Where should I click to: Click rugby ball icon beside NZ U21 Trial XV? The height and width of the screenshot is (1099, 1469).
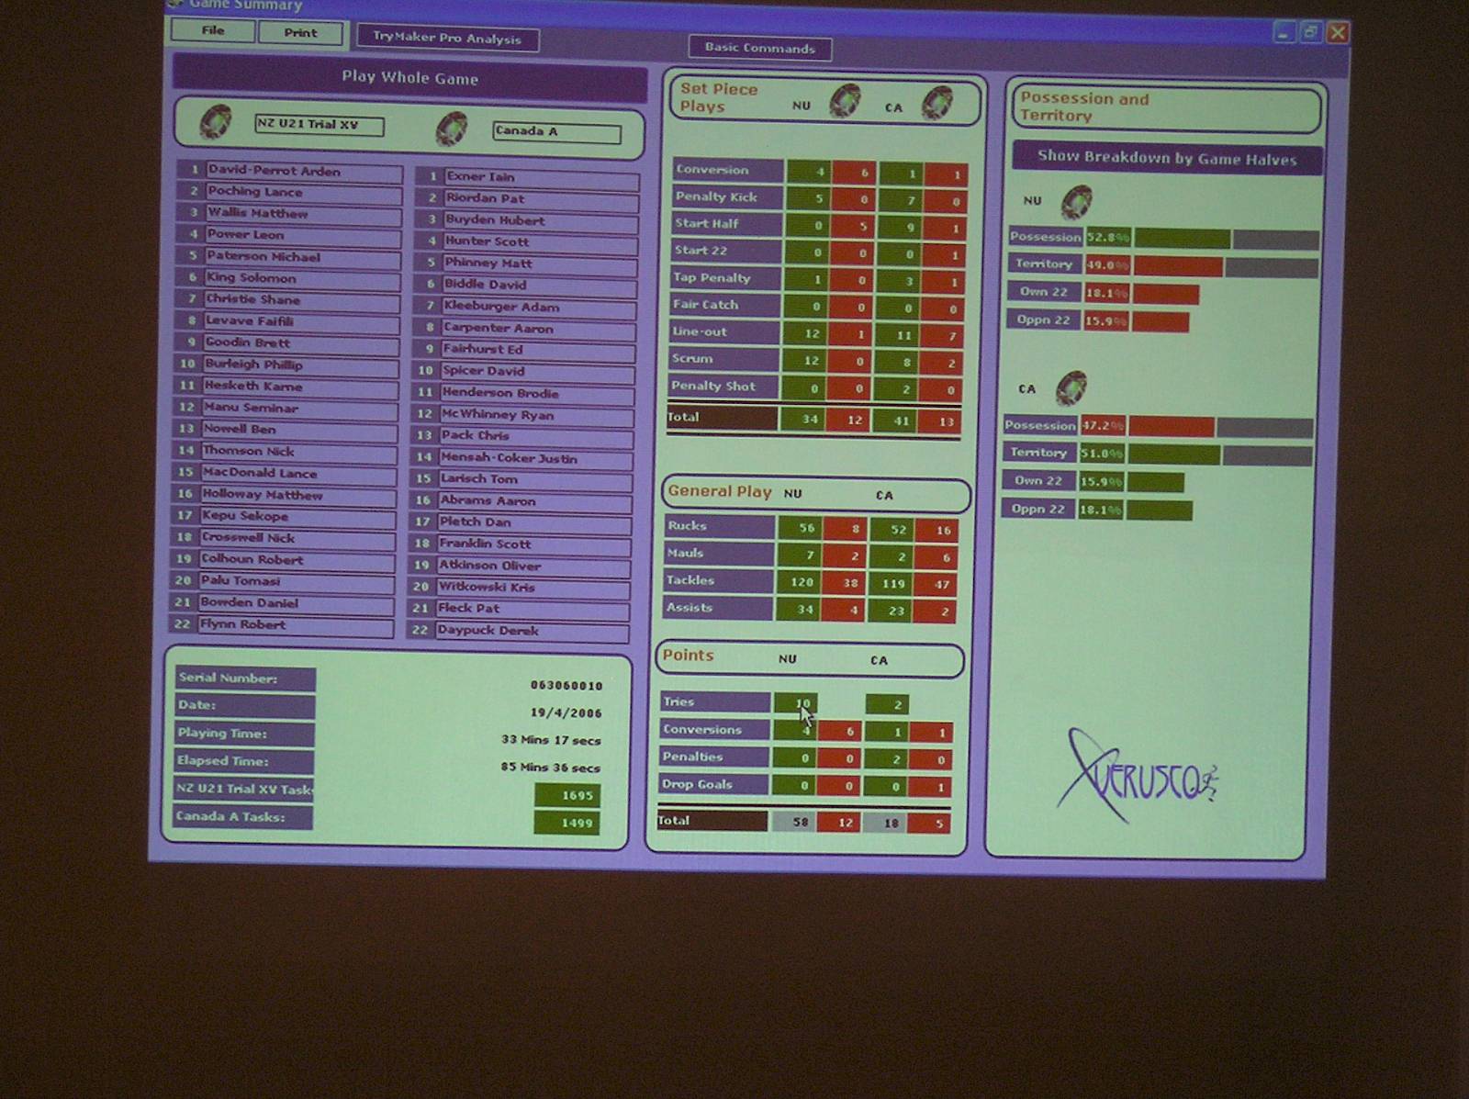216,122
